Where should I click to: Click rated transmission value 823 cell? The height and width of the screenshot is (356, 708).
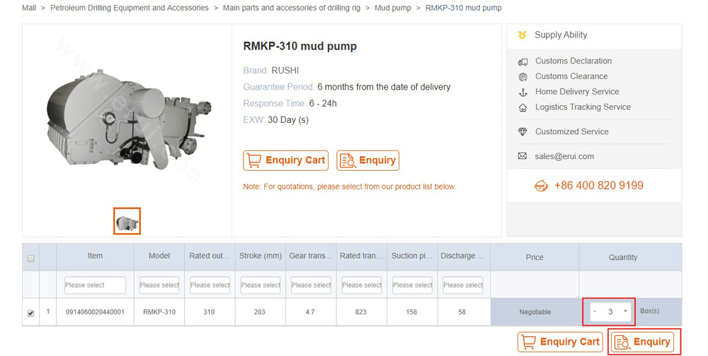coord(361,311)
